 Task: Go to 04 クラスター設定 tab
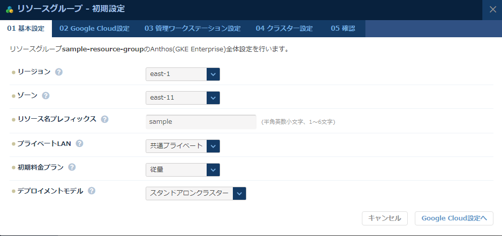click(x=284, y=28)
